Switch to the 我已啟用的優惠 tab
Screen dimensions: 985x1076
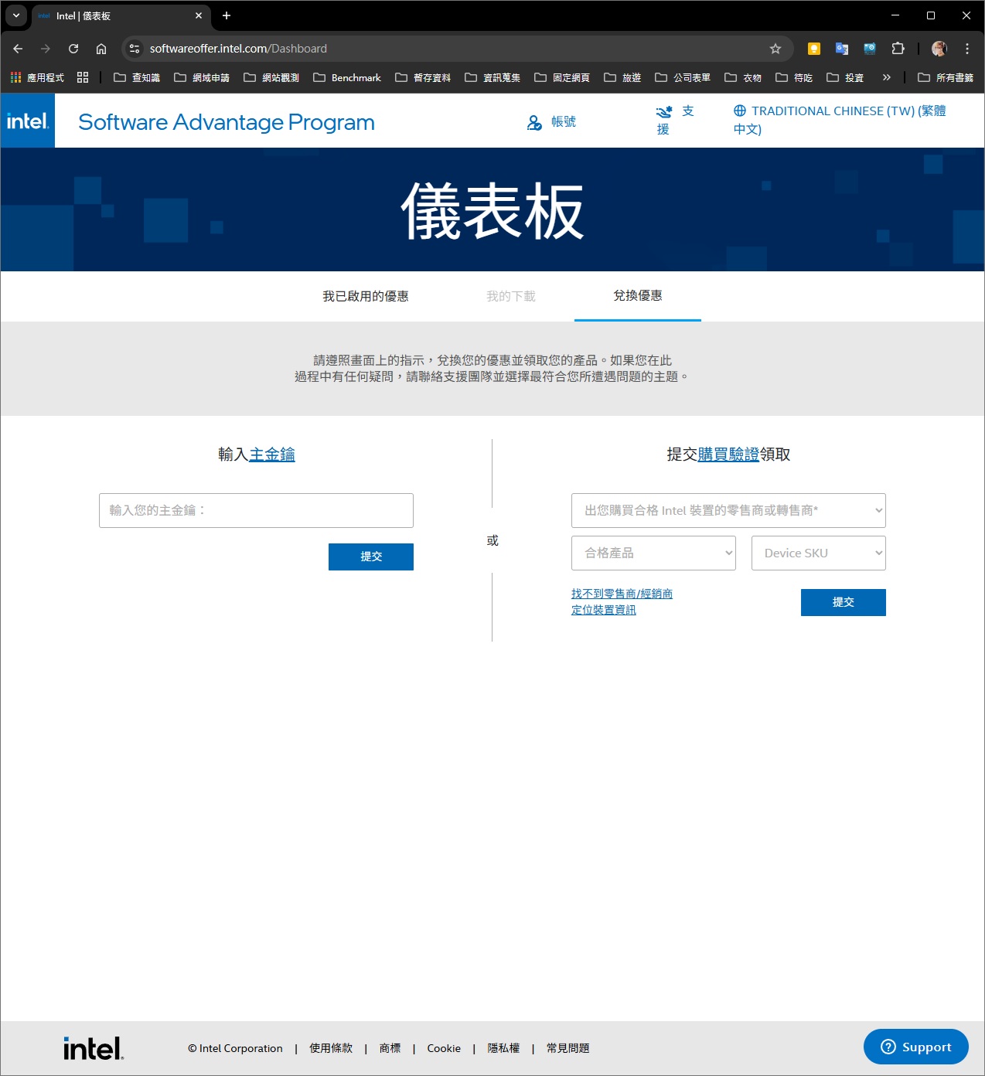click(x=365, y=296)
